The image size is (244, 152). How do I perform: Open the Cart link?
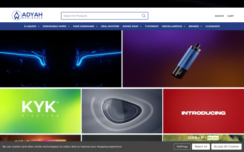(x=231, y=16)
